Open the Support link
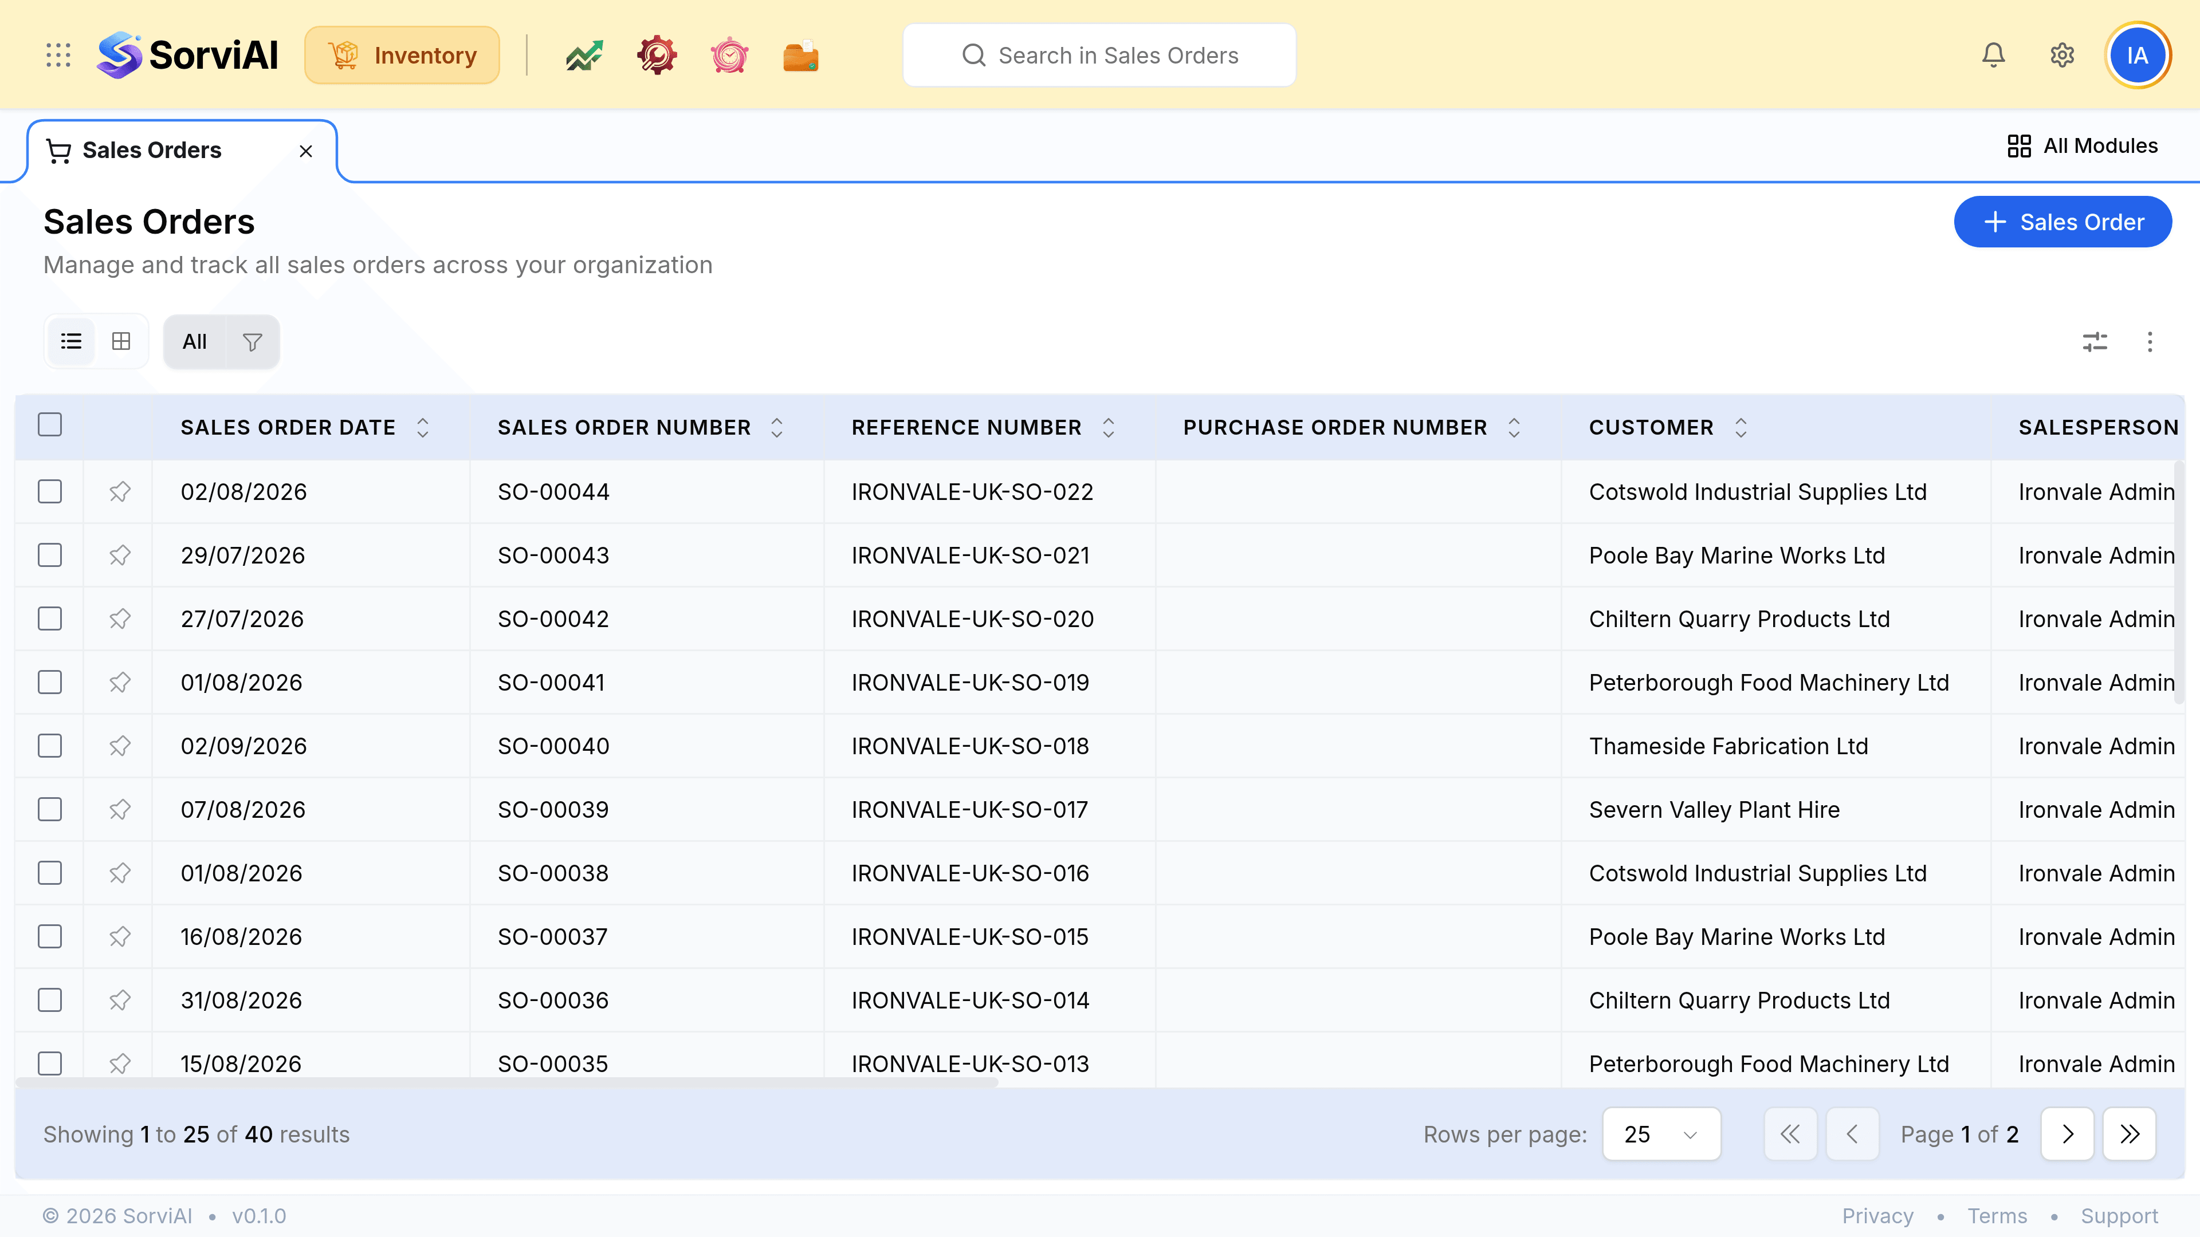The height and width of the screenshot is (1237, 2200). 2119,1216
